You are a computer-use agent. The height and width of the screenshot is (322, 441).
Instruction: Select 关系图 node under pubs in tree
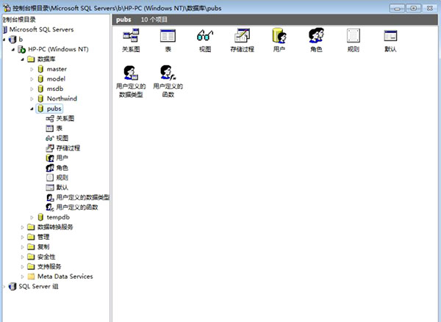click(65, 119)
